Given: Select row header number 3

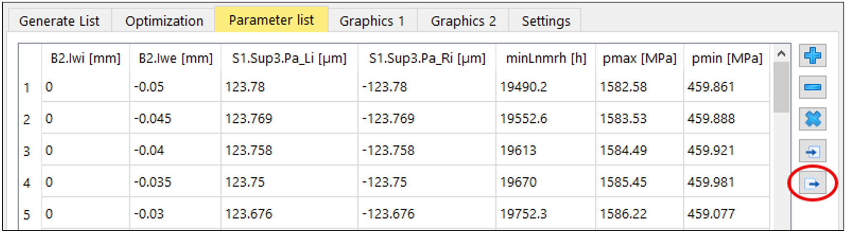Looking at the screenshot, I should pos(27,151).
